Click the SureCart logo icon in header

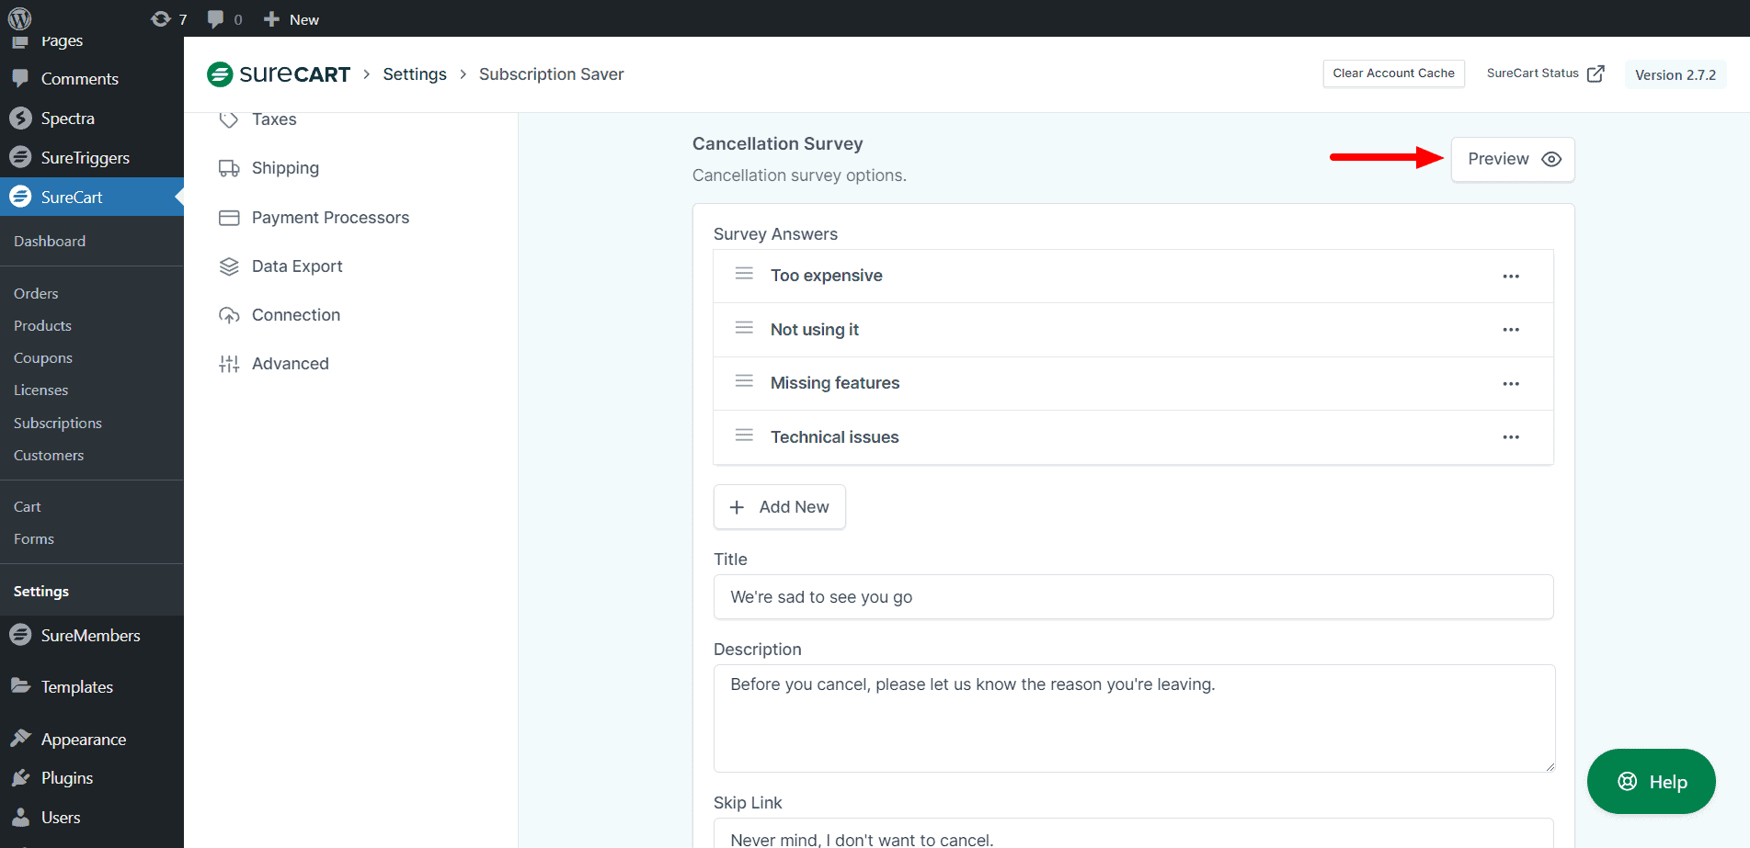220,74
